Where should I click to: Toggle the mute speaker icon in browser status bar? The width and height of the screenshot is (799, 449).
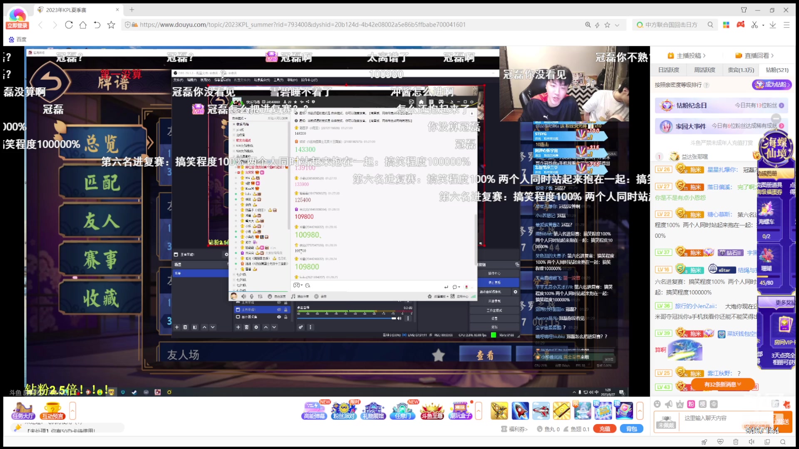point(751,442)
